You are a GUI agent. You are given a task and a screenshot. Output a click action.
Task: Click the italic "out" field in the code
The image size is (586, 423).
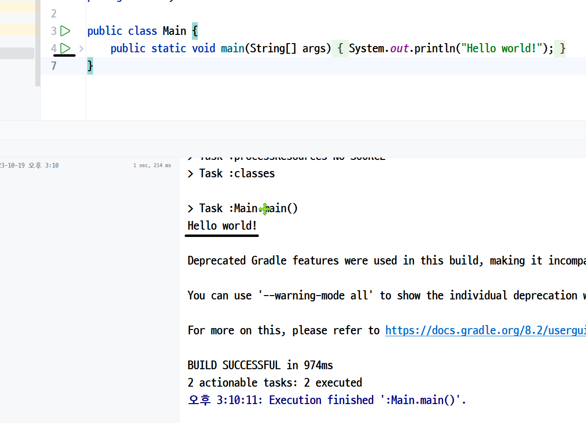click(x=399, y=48)
